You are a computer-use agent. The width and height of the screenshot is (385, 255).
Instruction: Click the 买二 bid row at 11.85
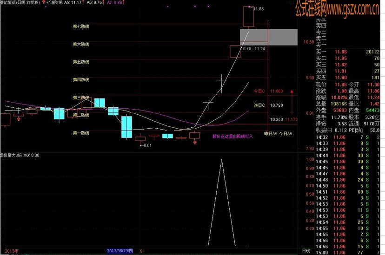pos(347,59)
